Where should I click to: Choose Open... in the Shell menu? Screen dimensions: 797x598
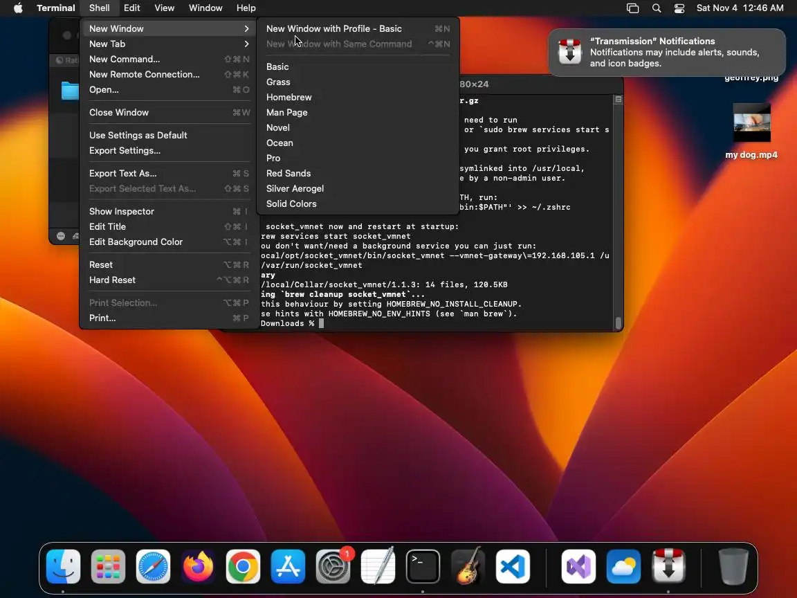click(170, 89)
